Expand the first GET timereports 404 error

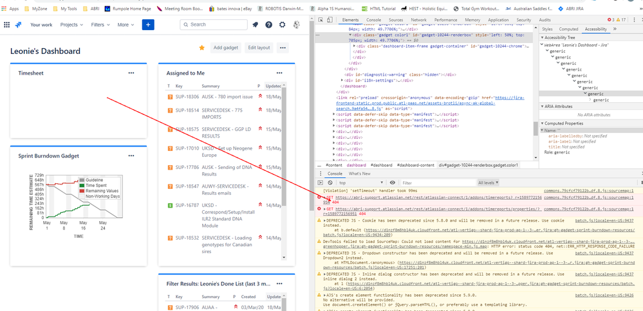click(325, 197)
